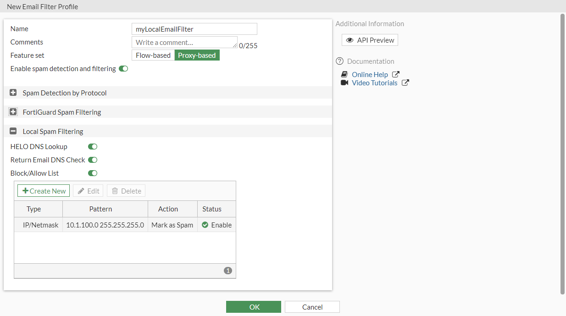Cancel the new email filter profile

(x=312, y=306)
